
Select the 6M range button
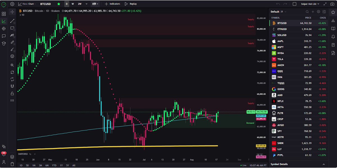pos(47,165)
